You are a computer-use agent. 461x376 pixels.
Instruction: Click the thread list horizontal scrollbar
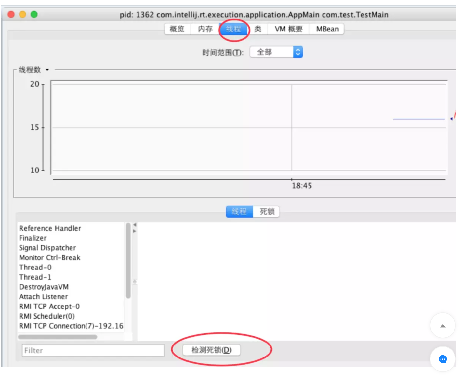(x=58, y=337)
